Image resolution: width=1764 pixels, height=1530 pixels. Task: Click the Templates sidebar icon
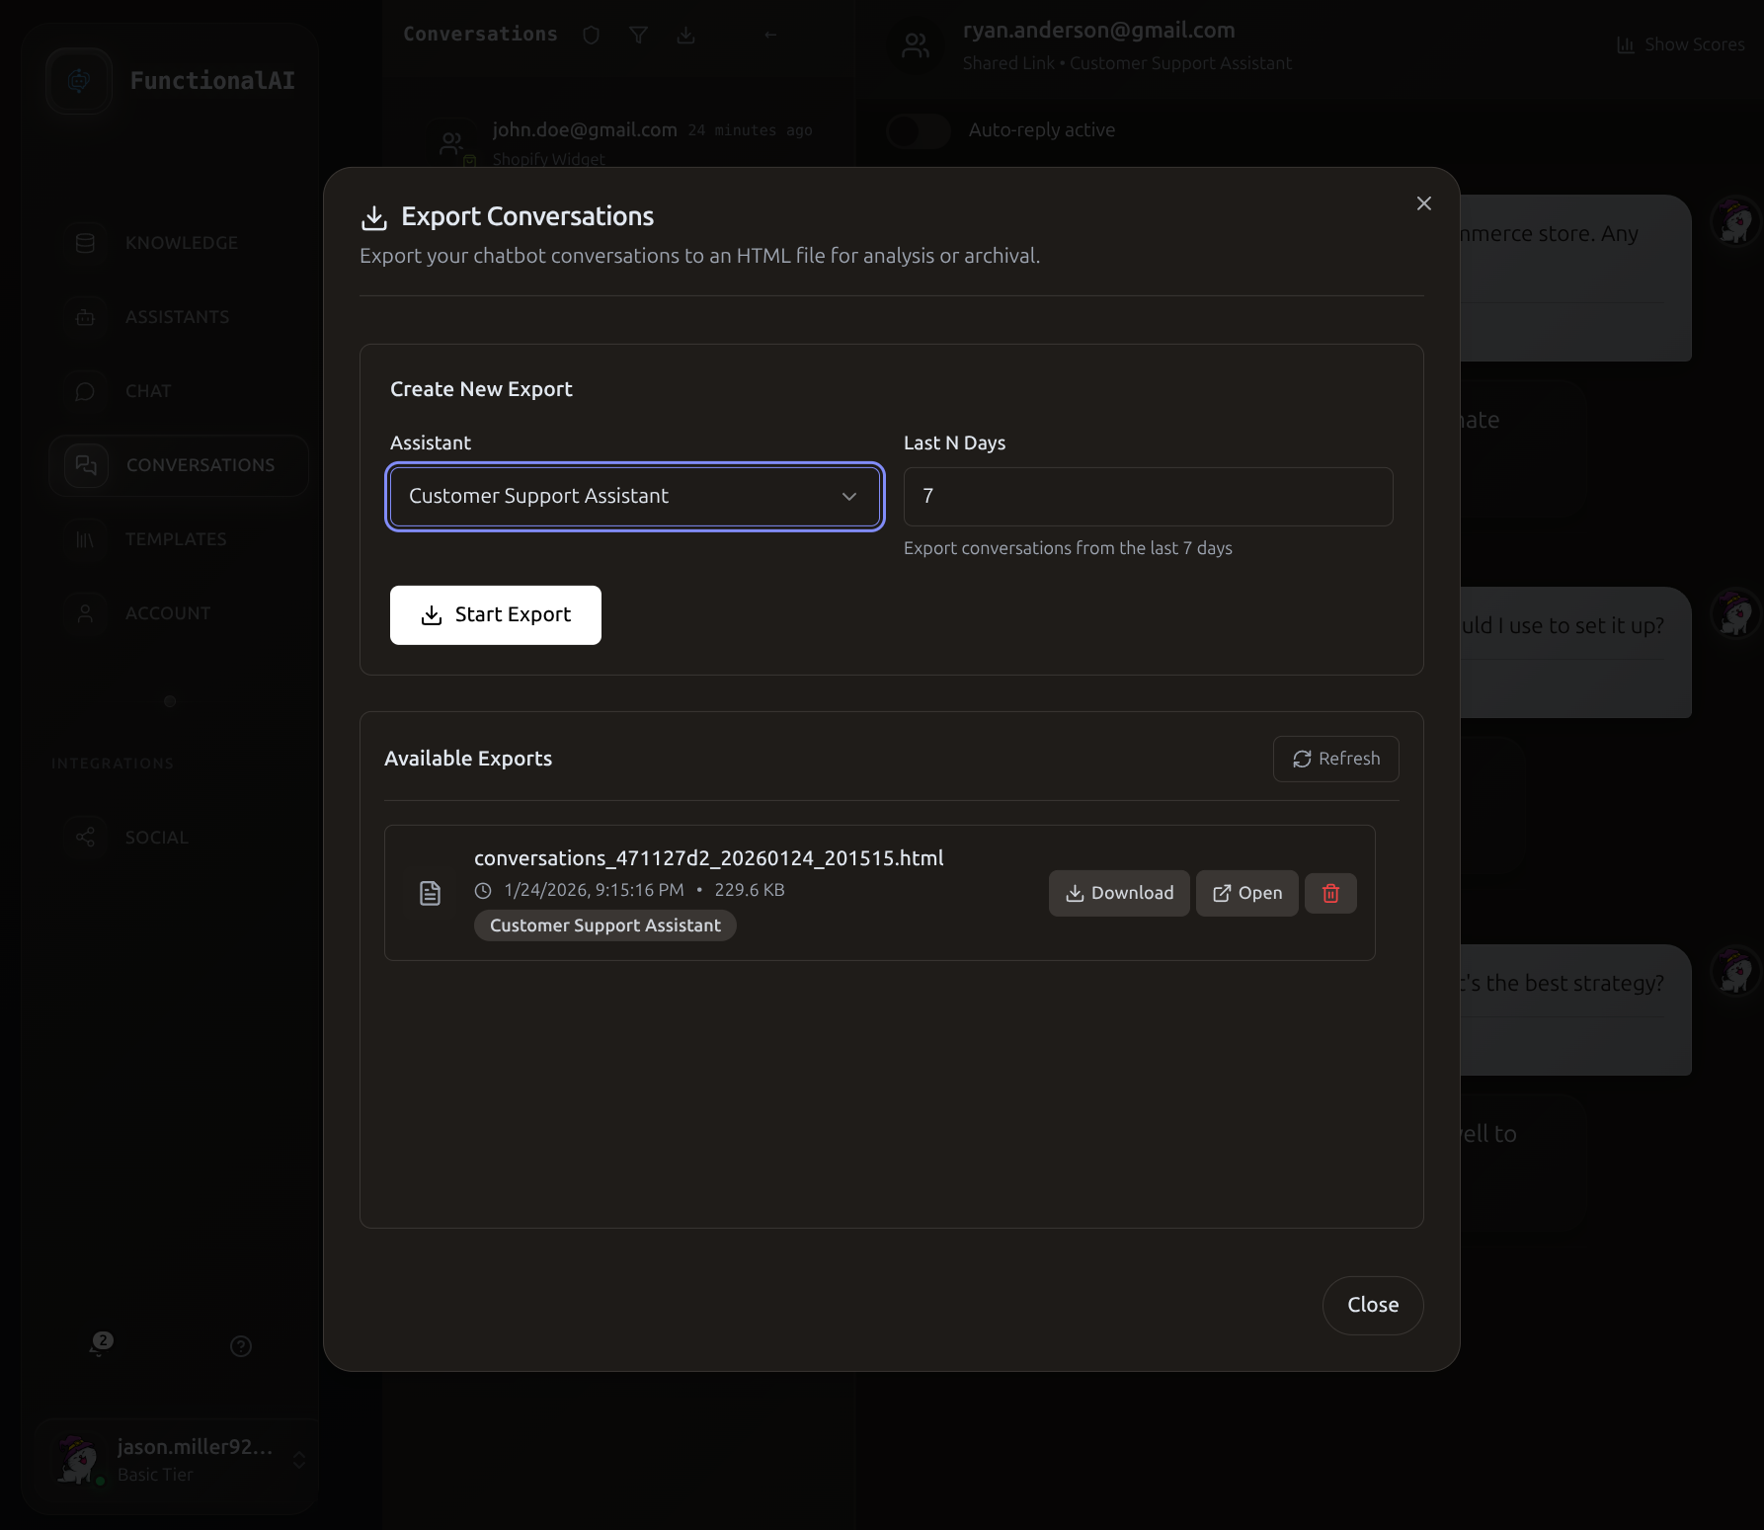(x=85, y=539)
